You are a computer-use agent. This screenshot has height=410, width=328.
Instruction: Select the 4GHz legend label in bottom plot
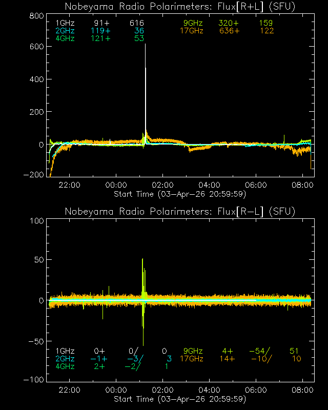(x=64, y=366)
